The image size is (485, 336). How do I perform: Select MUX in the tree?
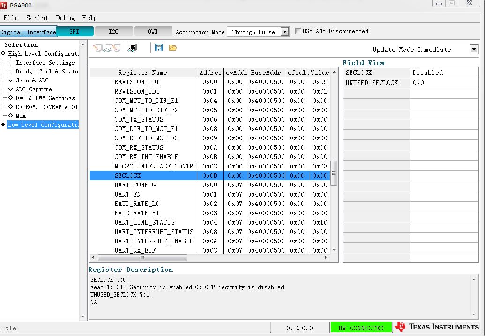click(21, 116)
